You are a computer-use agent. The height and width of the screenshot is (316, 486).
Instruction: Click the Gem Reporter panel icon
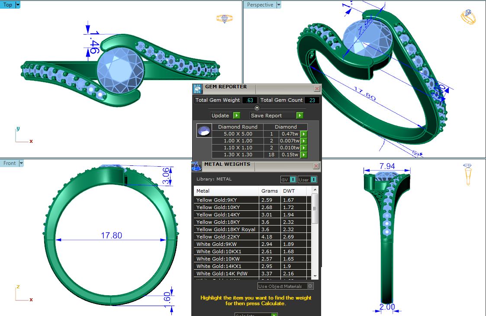[197, 89]
